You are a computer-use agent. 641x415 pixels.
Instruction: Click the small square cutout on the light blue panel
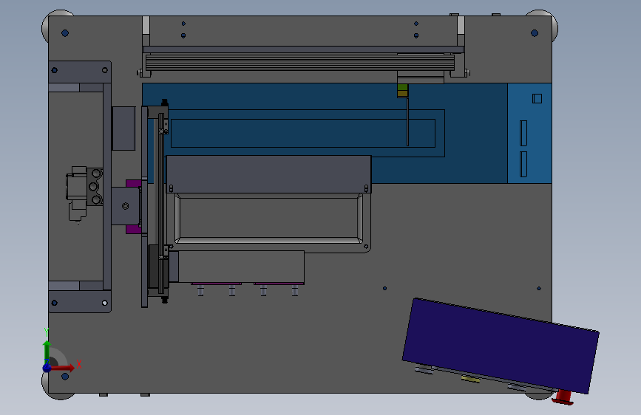coord(537,98)
